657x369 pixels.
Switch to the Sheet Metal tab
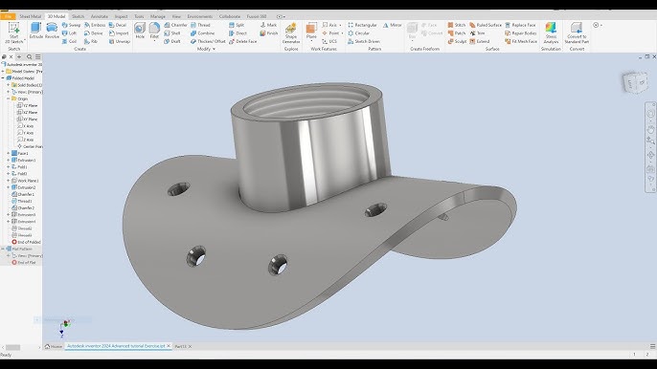[31, 16]
